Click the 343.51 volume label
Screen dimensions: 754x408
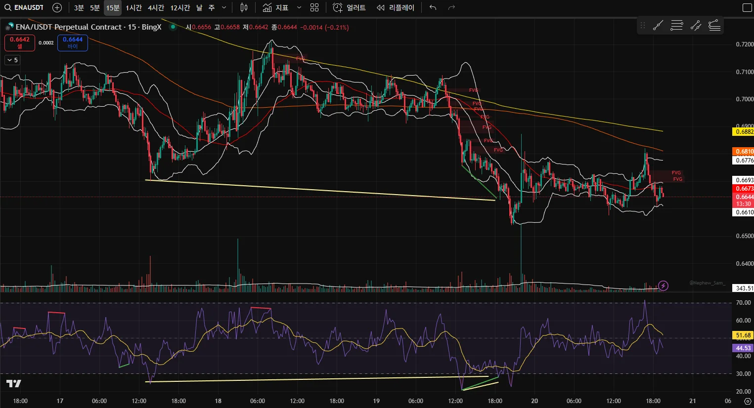point(743,288)
